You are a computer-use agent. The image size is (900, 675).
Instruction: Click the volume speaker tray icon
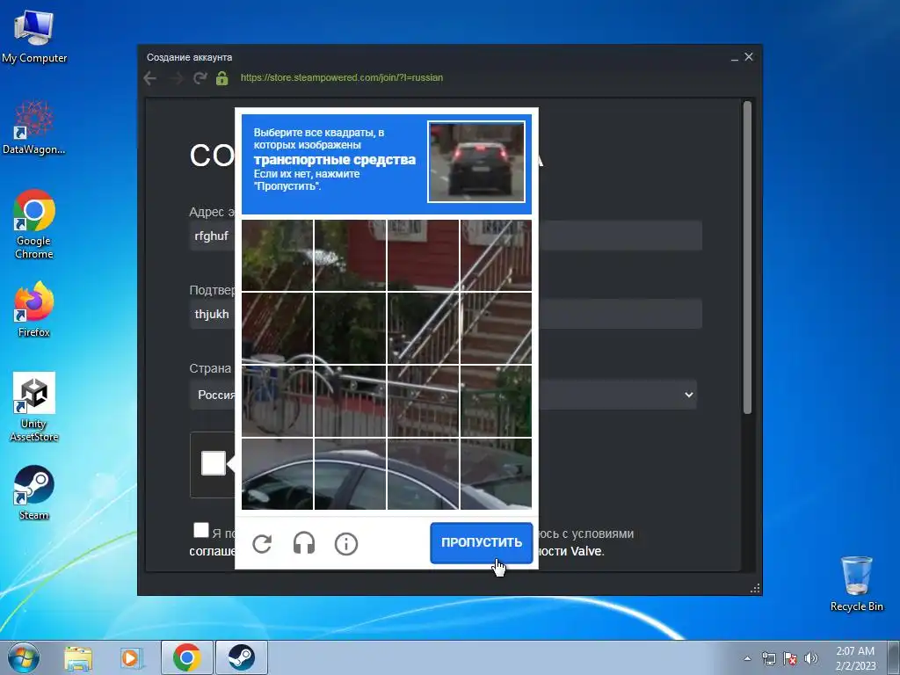[811, 658]
